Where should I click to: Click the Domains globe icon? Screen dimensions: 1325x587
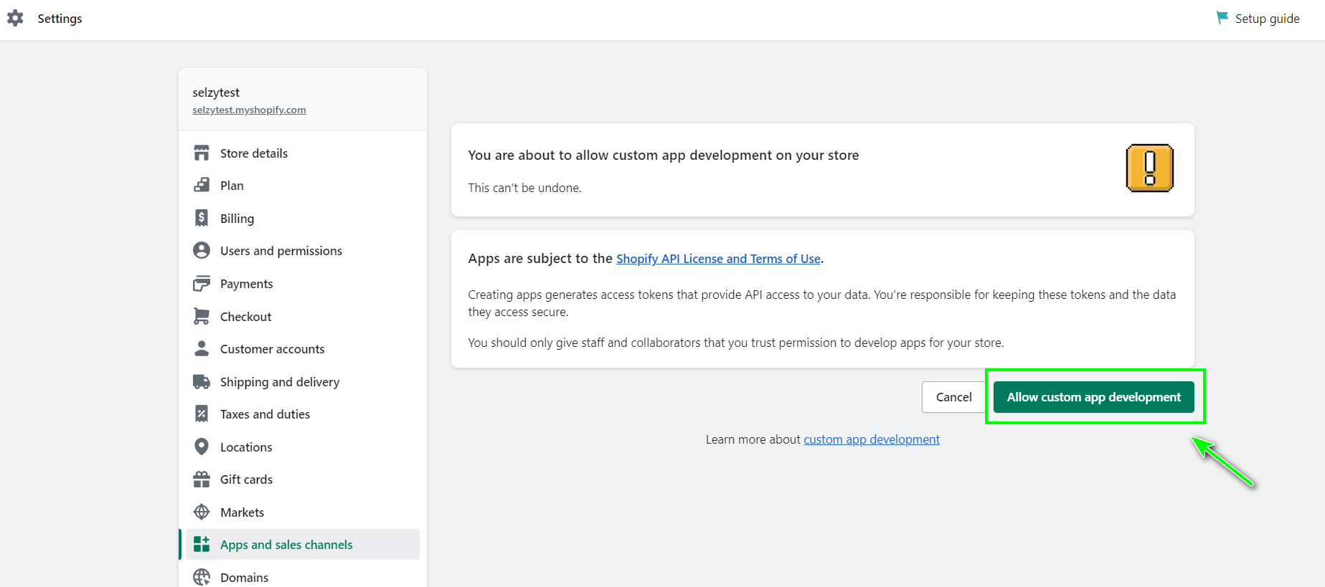pos(202,577)
